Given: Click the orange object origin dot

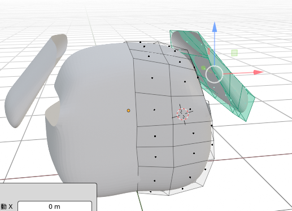Looking at the screenshot, I should coord(128,111).
